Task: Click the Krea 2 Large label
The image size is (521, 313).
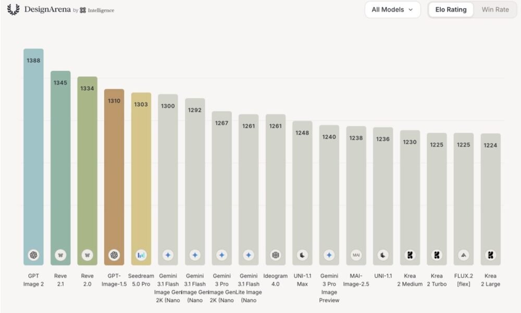Action: click(x=490, y=280)
